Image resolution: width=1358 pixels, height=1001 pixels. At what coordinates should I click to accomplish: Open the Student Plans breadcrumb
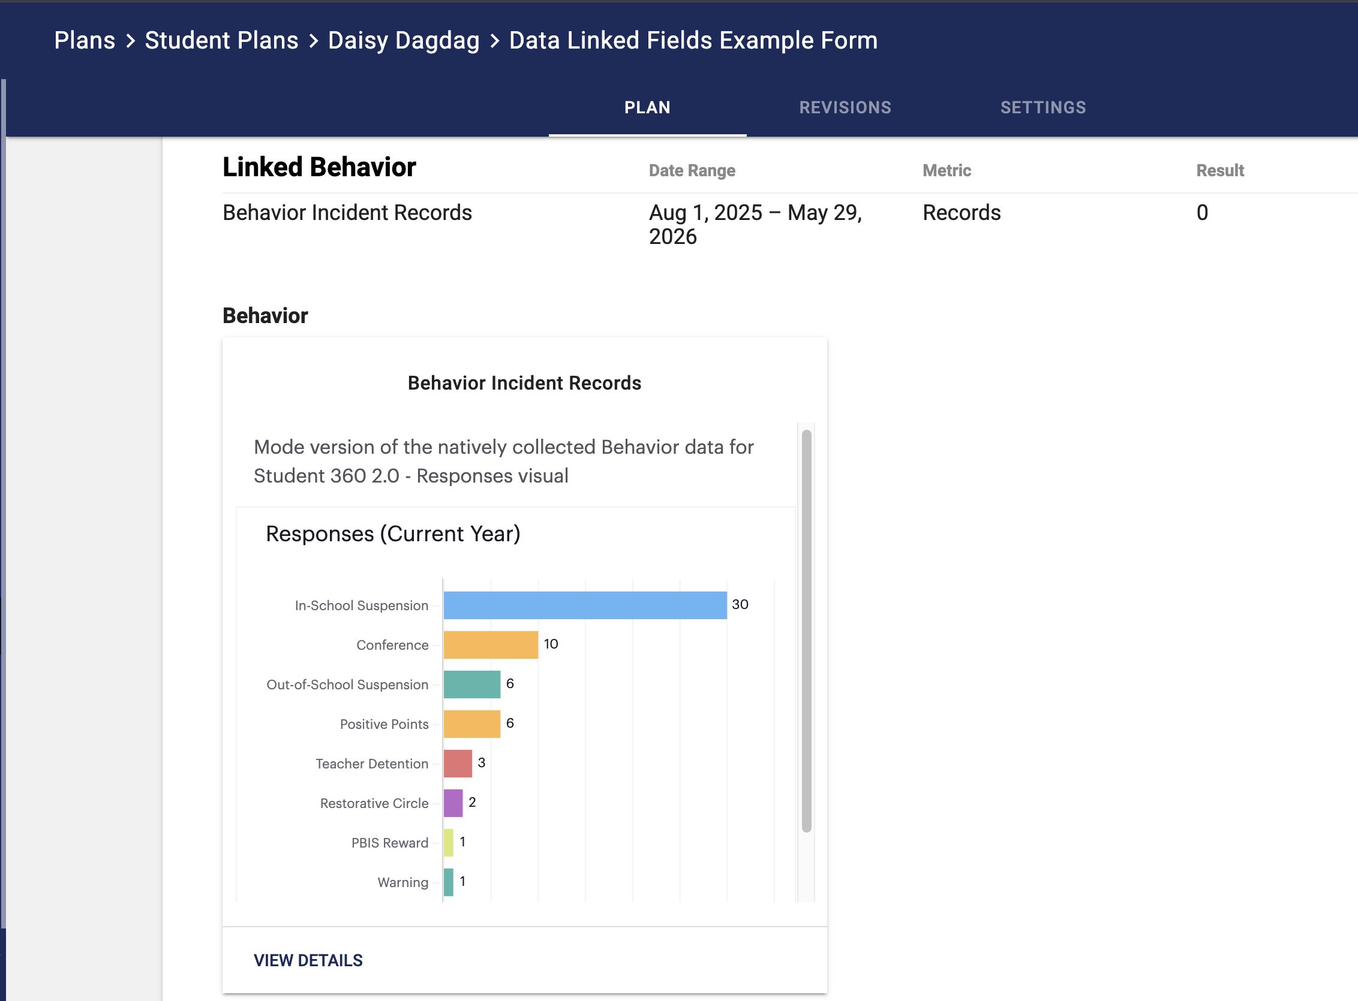(221, 41)
